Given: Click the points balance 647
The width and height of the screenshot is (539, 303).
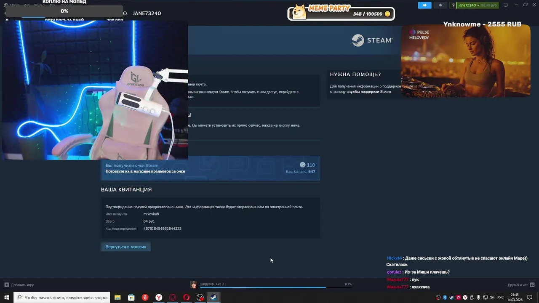Looking at the screenshot, I should pos(312,172).
